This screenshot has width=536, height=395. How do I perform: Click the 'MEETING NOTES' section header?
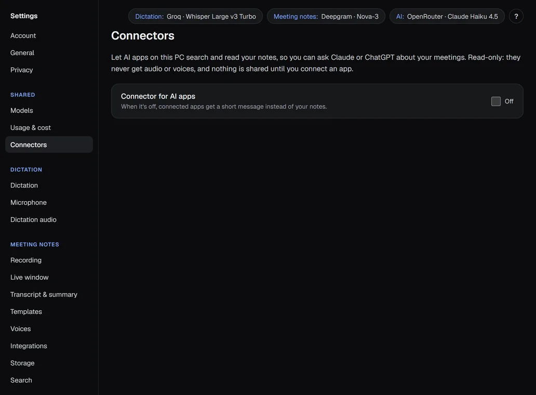34,244
